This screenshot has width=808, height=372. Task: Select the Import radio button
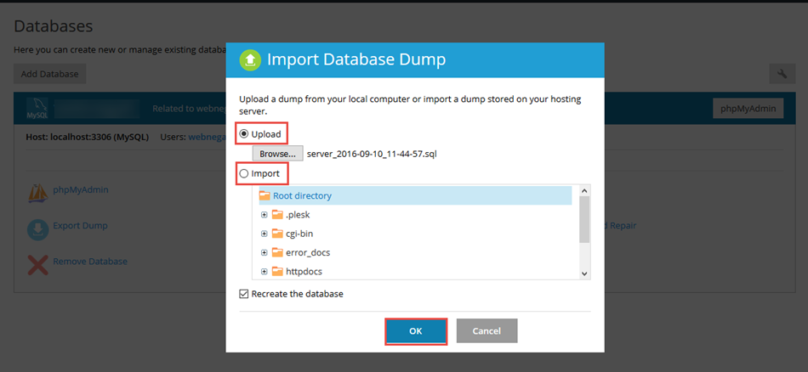(245, 173)
